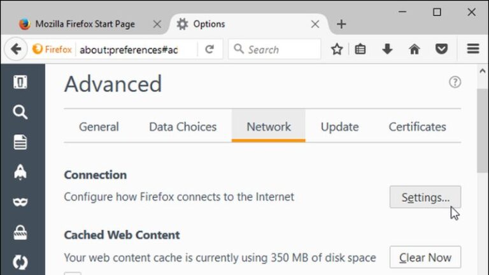This screenshot has height=275, width=489.
Task: Switch to the Certificates tab
Action: click(417, 127)
